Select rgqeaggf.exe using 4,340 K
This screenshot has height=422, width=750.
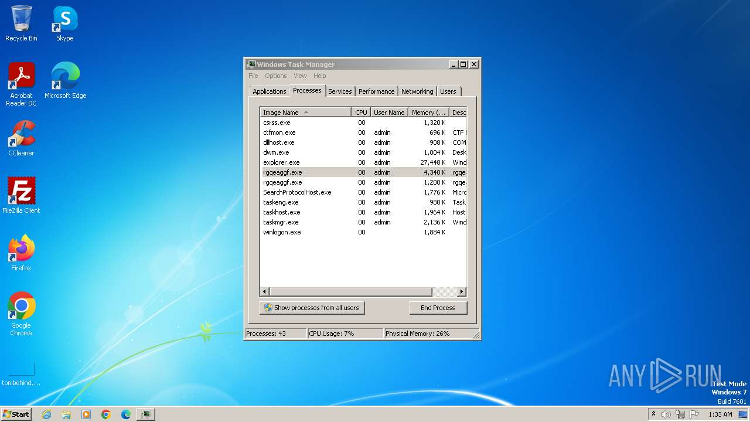click(363, 172)
